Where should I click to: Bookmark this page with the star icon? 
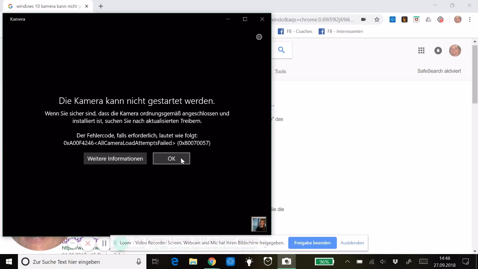377,19
